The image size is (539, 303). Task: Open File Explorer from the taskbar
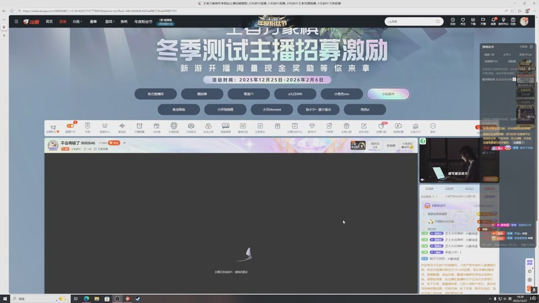pos(96,298)
